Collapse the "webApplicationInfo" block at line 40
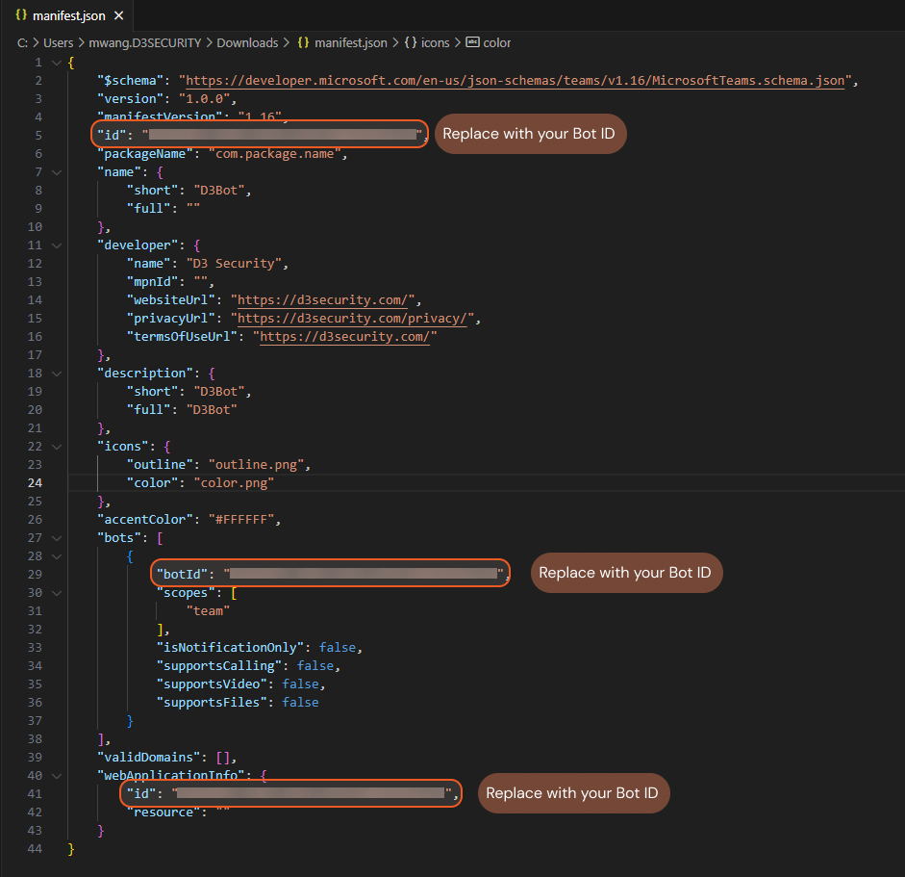 coord(57,776)
